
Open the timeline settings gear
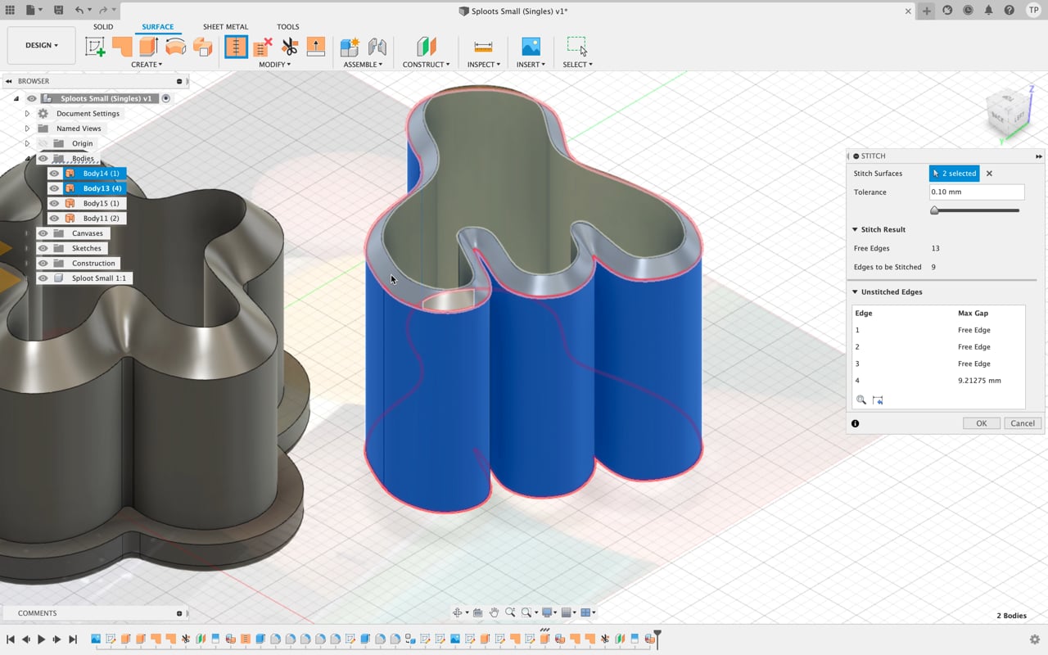(1035, 639)
